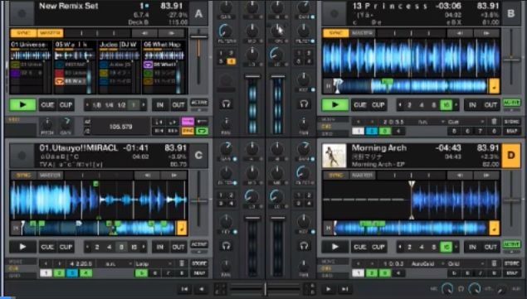Start playback on Deck C
The height and width of the screenshot is (299, 527).
pos(22,247)
